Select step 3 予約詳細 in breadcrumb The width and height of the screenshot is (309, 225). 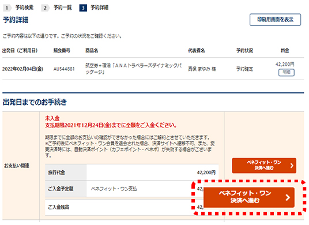pos(94,7)
